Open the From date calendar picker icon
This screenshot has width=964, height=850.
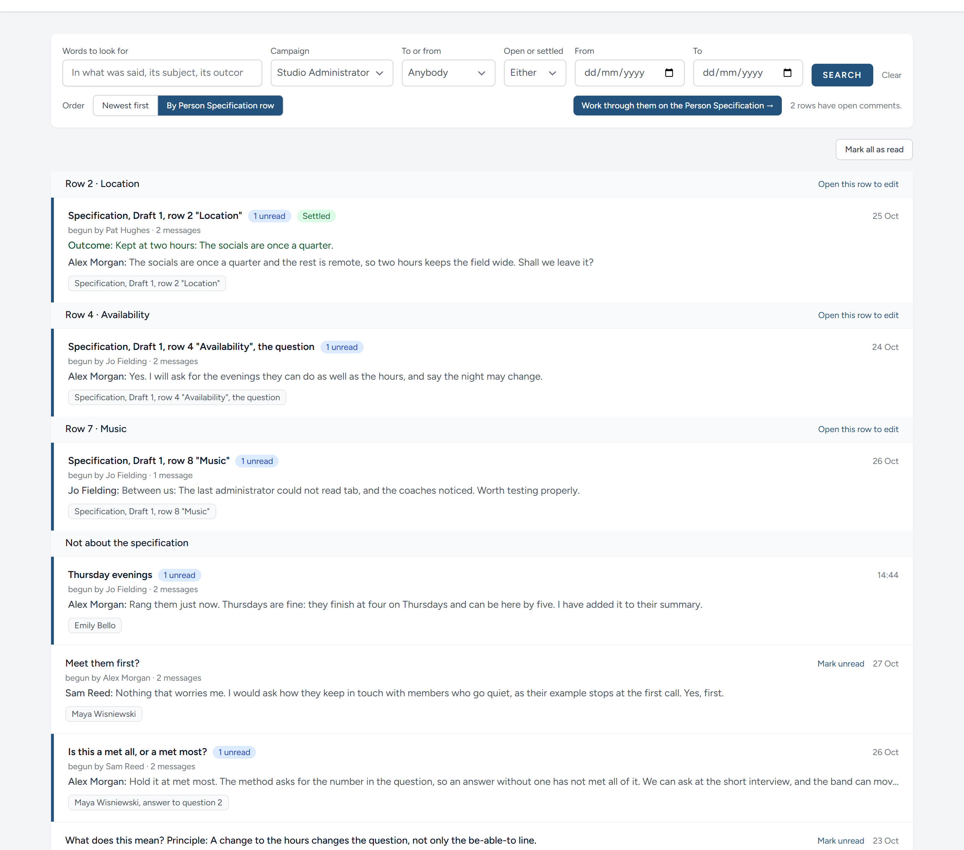click(669, 73)
